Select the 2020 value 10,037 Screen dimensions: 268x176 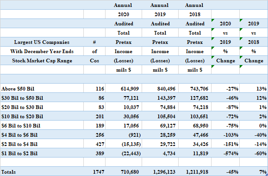pyautogui.click(x=131, y=107)
